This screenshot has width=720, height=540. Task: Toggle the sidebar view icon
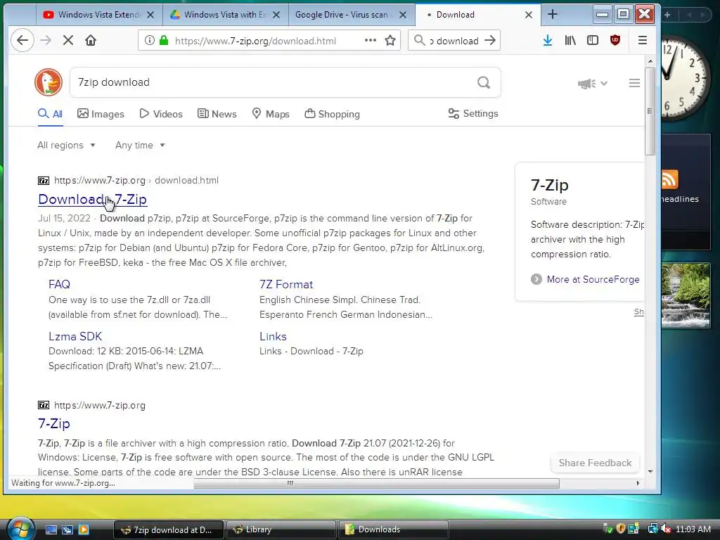click(x=592, y=40)
